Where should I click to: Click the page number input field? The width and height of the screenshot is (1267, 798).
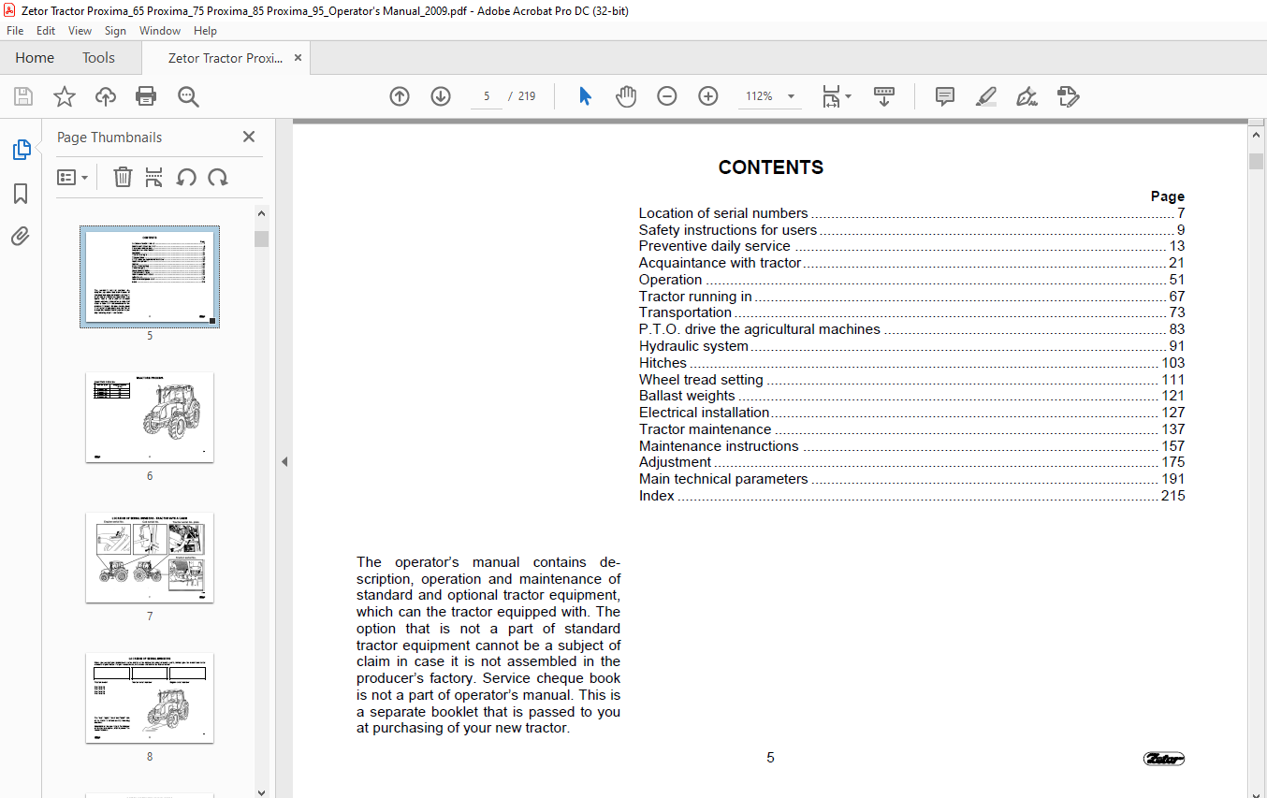pos(486,96)
